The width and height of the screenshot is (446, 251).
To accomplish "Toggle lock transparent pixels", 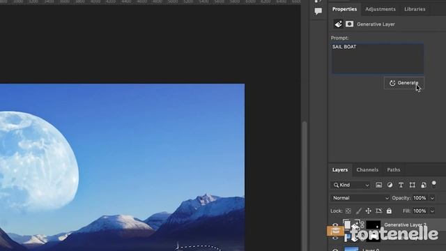I will click(348, 211).
